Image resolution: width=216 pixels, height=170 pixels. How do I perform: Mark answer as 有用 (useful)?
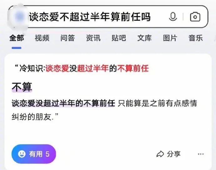pos(34,154)
